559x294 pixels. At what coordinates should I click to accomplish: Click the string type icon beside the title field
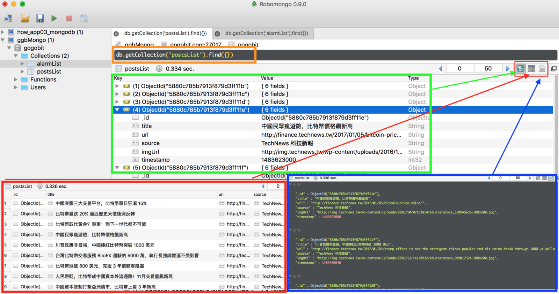135,126
